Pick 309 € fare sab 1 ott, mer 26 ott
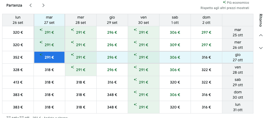Viewport: 263px width, 118px height. coord(175,45)
